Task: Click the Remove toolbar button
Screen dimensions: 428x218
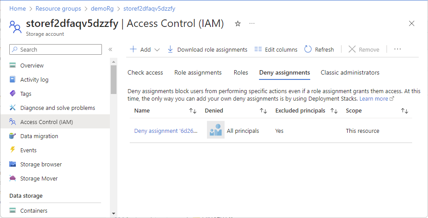Action: (364, 49)
